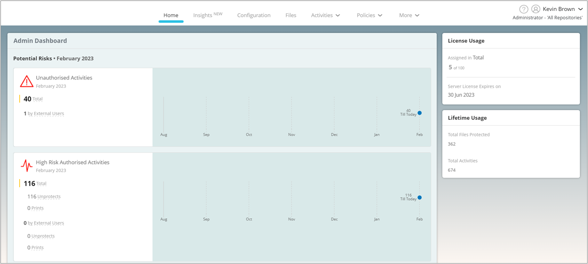Click the High Risk pulse icon
This screenshot has height=264, width=588.
point(27,166)
